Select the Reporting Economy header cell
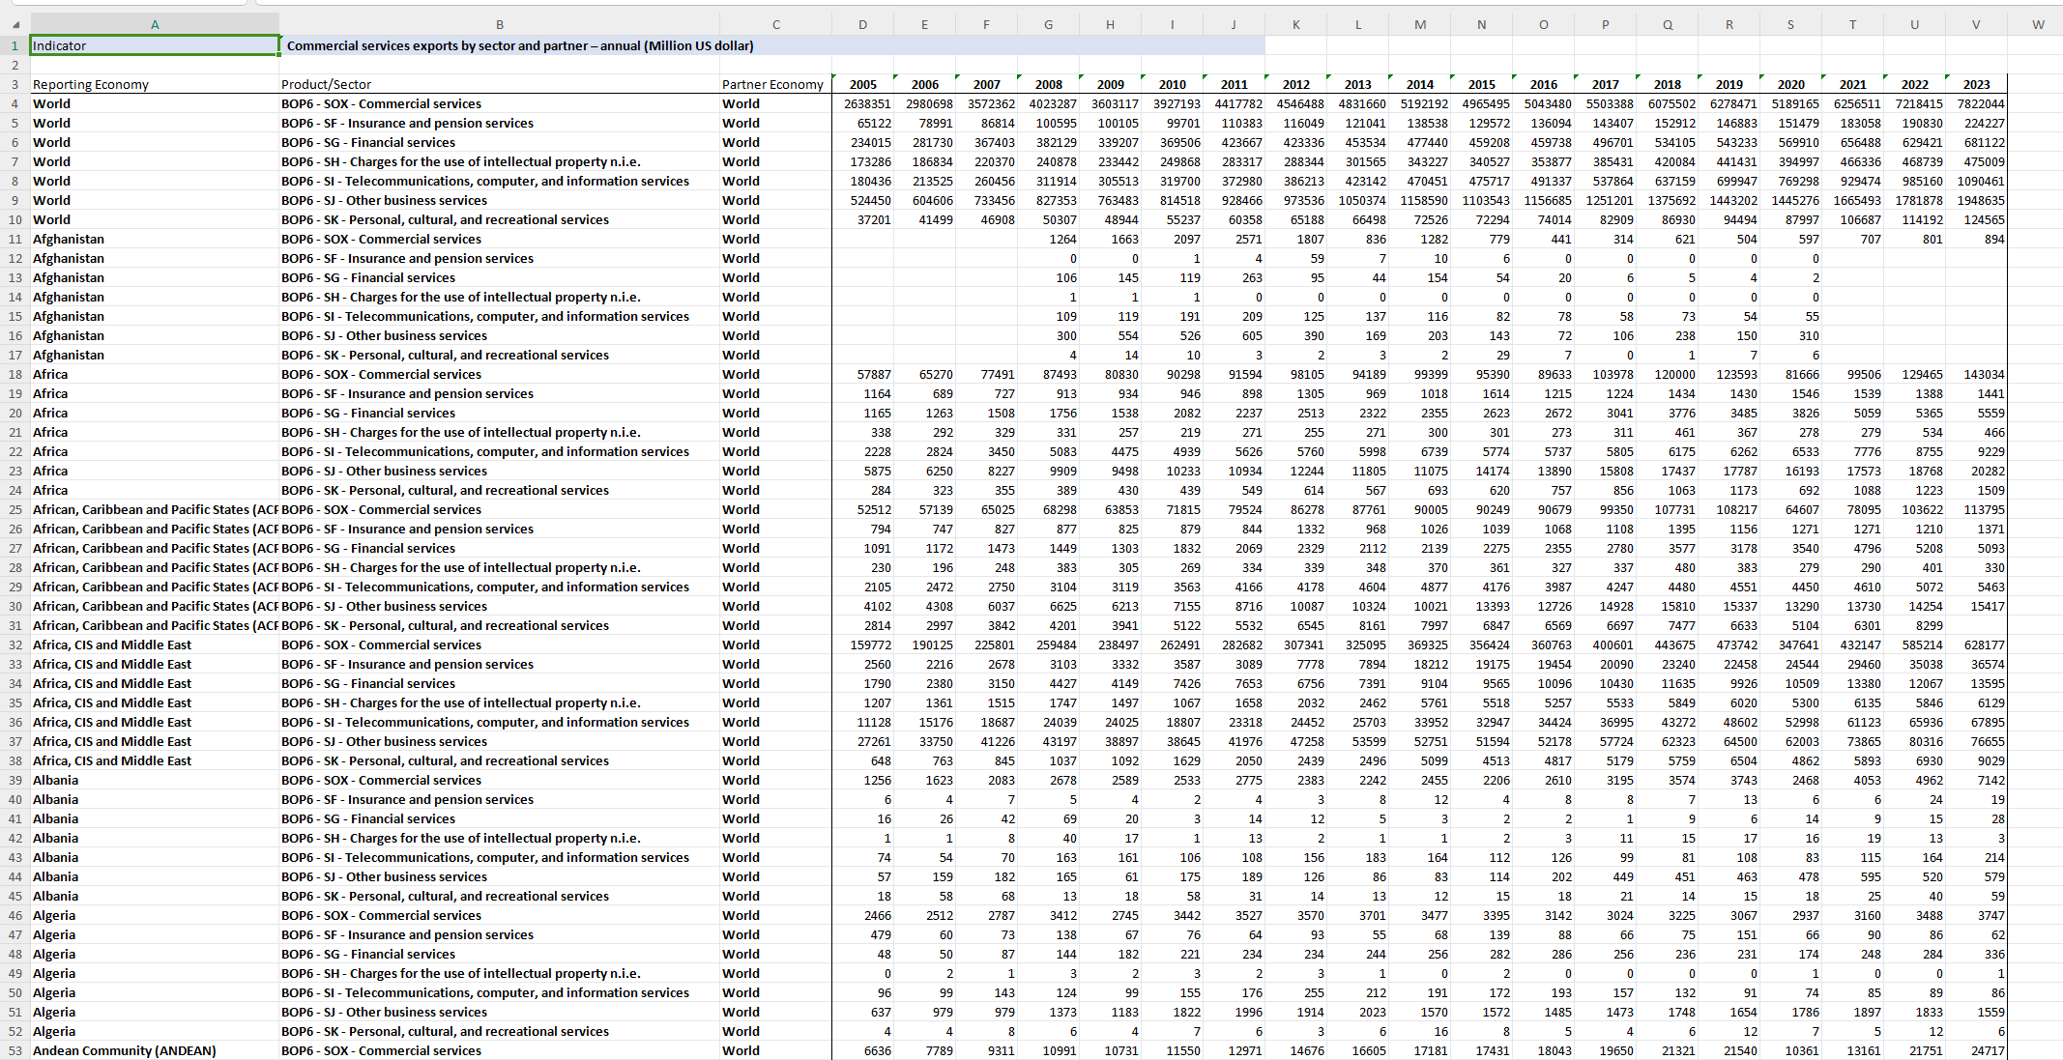Viewport: 2063px width, 1060px height. click(91, 84)
